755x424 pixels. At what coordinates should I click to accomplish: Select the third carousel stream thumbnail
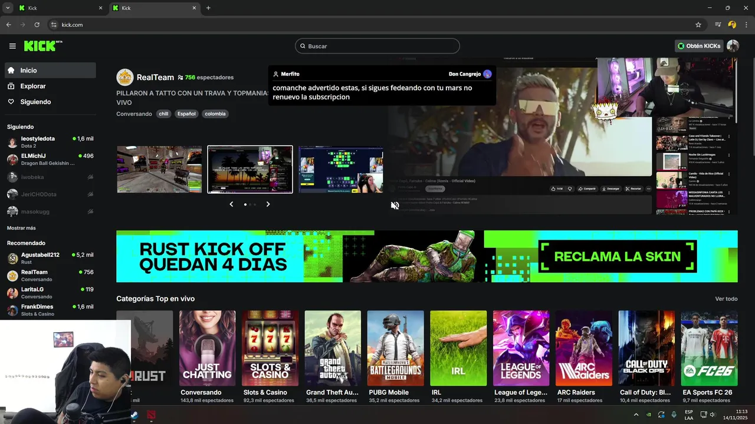pos(341,170)
